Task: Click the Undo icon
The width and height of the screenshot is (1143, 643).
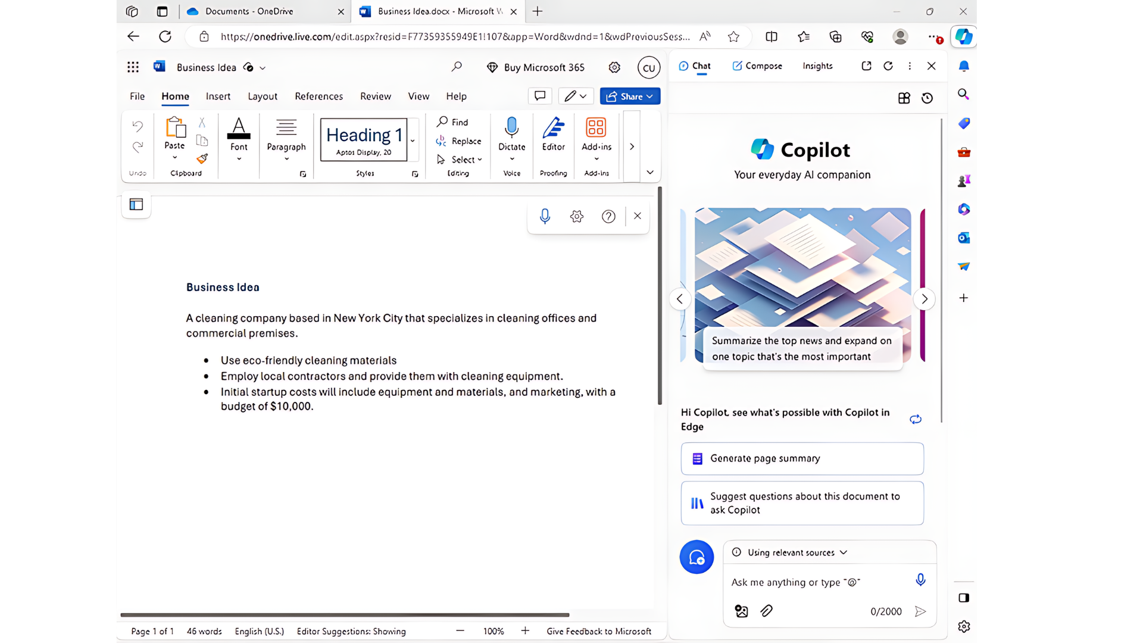Action: point(138,126)
